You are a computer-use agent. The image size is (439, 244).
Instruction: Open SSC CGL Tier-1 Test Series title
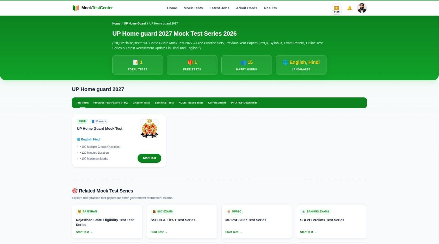click(x=173, y=220)
